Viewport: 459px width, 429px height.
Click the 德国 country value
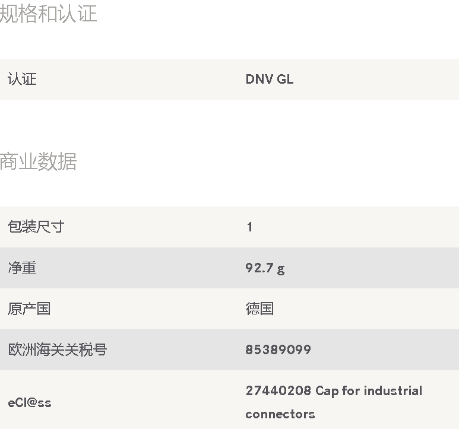click(259, 309)
